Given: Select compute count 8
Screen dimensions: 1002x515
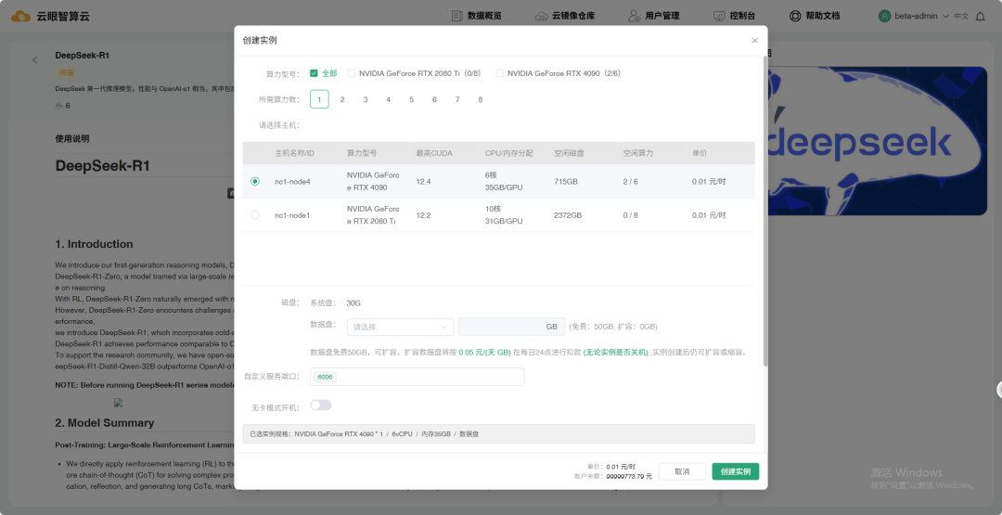Looking at the screenshot, I should click(x=481, y=99).
